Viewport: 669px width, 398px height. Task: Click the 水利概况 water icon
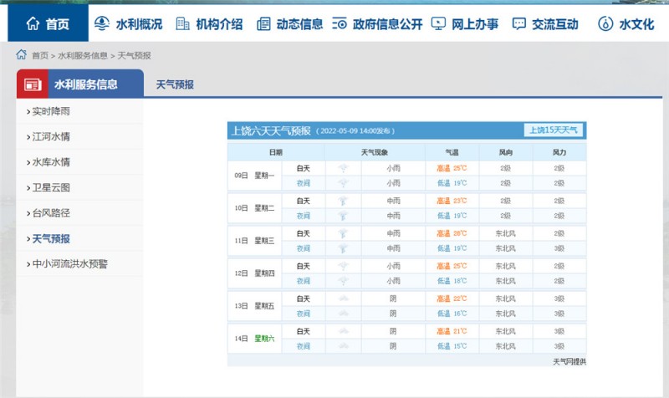pyautogui.click(x=101, y=23)
